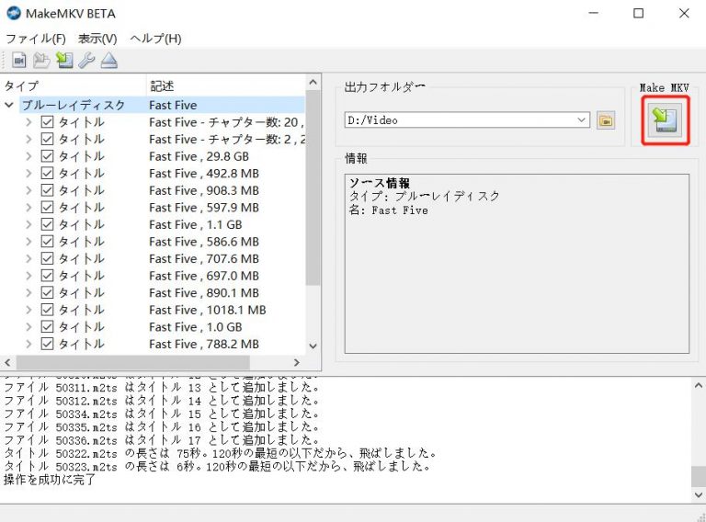Screen dimensions: 706x522
Task: Click the title list vertical scrollbar down arrow
Action: pos(313,346)
